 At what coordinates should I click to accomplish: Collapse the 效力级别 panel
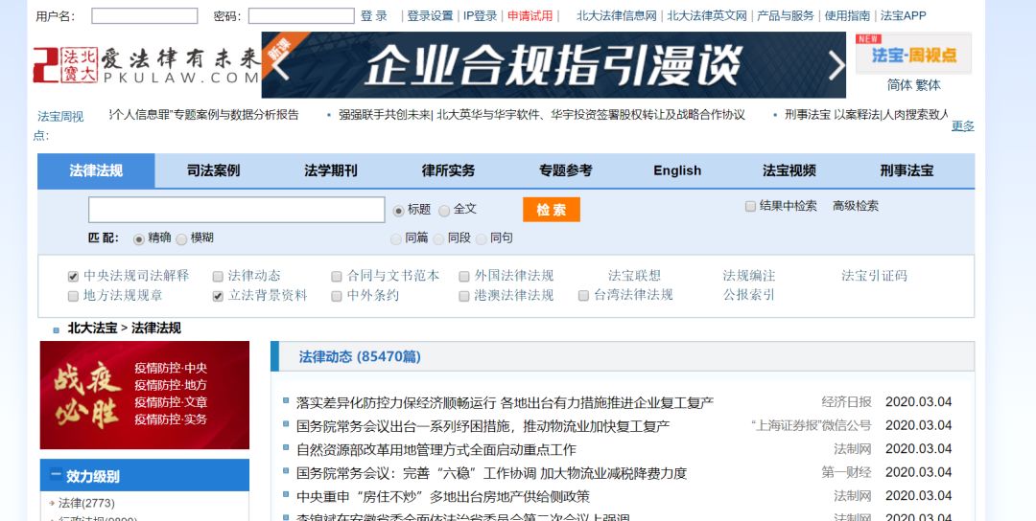click(x=56, y=475)
